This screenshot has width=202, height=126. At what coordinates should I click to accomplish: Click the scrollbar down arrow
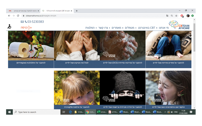(x=194, y=108)
